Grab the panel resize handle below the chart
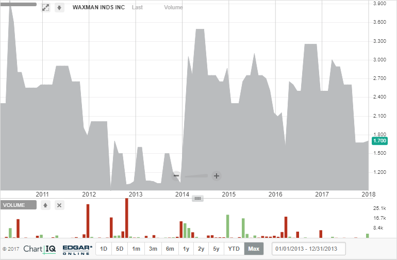The image size is (397, 260). 197,198
